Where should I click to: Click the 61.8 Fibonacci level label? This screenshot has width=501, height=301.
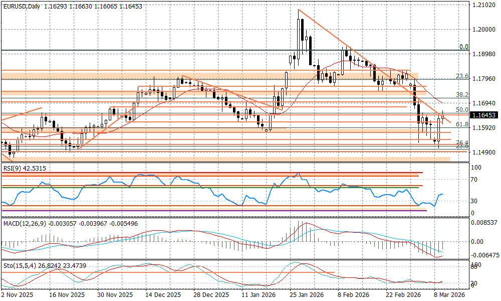coord(461,124)
